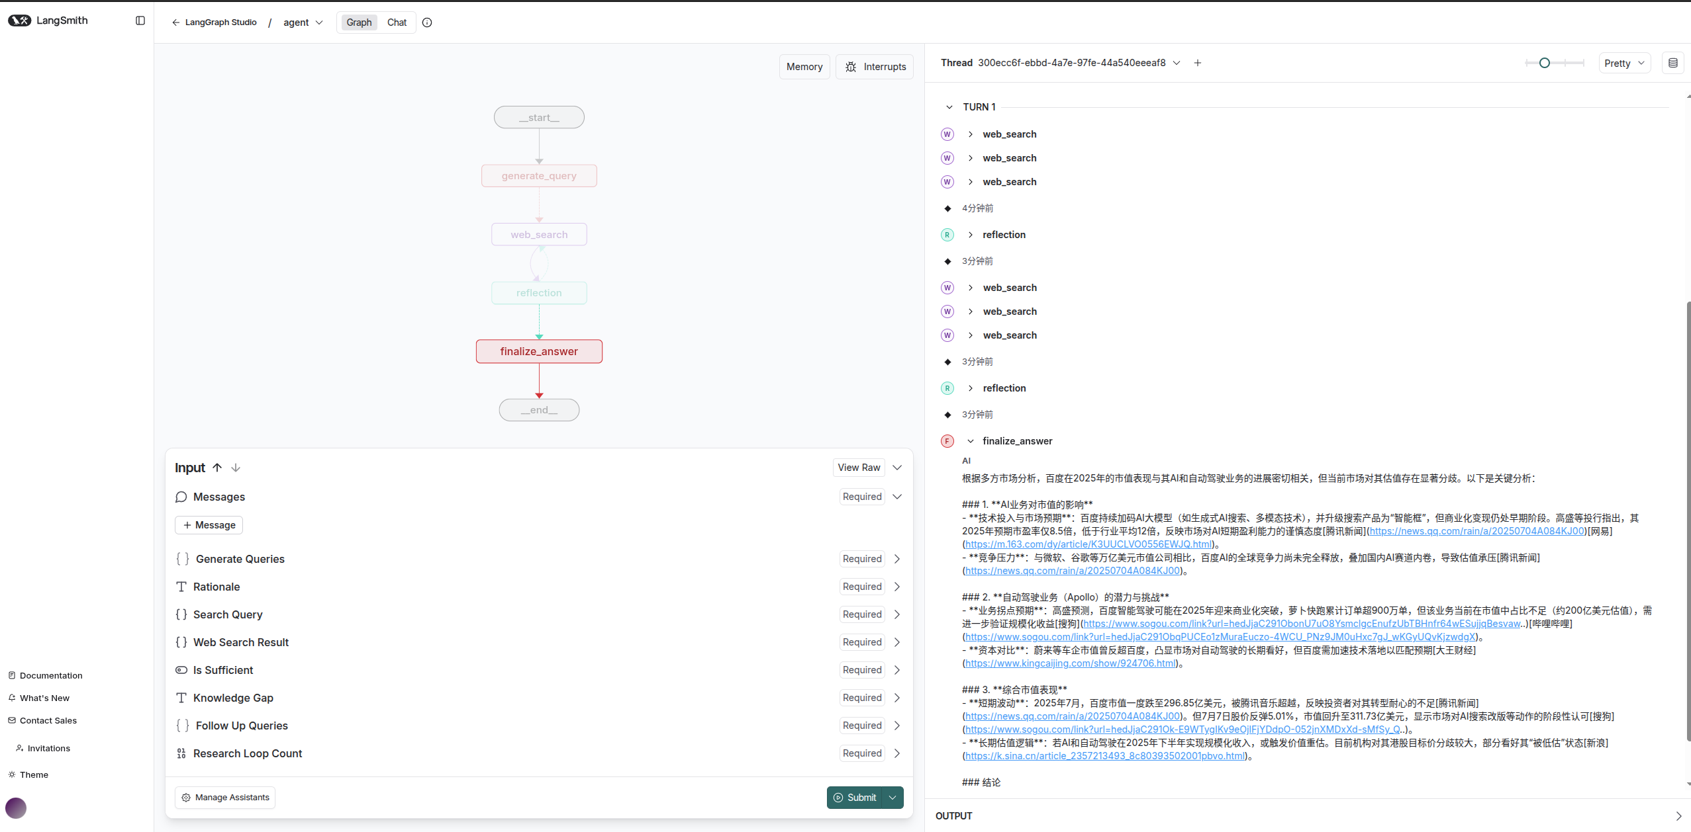This screenshot has height=832, width=1691.
Task: Switch to the Chat tab
Action: pos(397,22)
